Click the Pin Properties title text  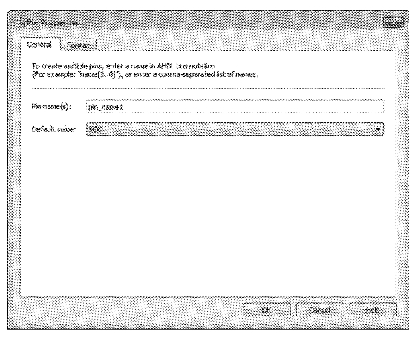click(52, 23)
